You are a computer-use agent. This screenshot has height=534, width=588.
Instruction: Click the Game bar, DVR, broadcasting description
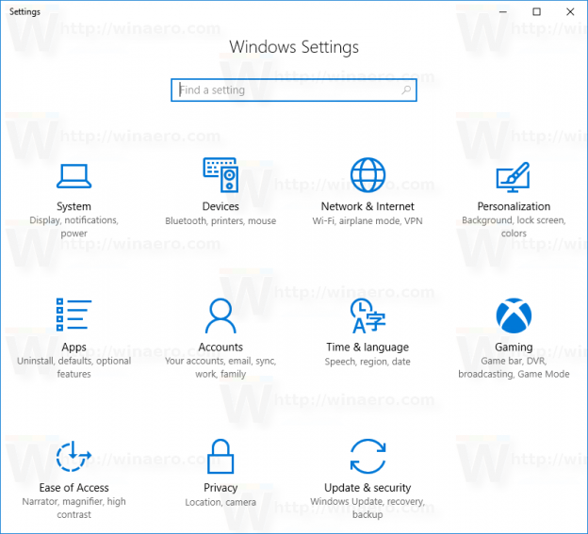click(x=514, y=367)
